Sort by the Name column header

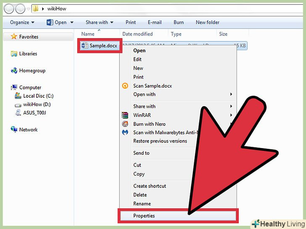88,34
